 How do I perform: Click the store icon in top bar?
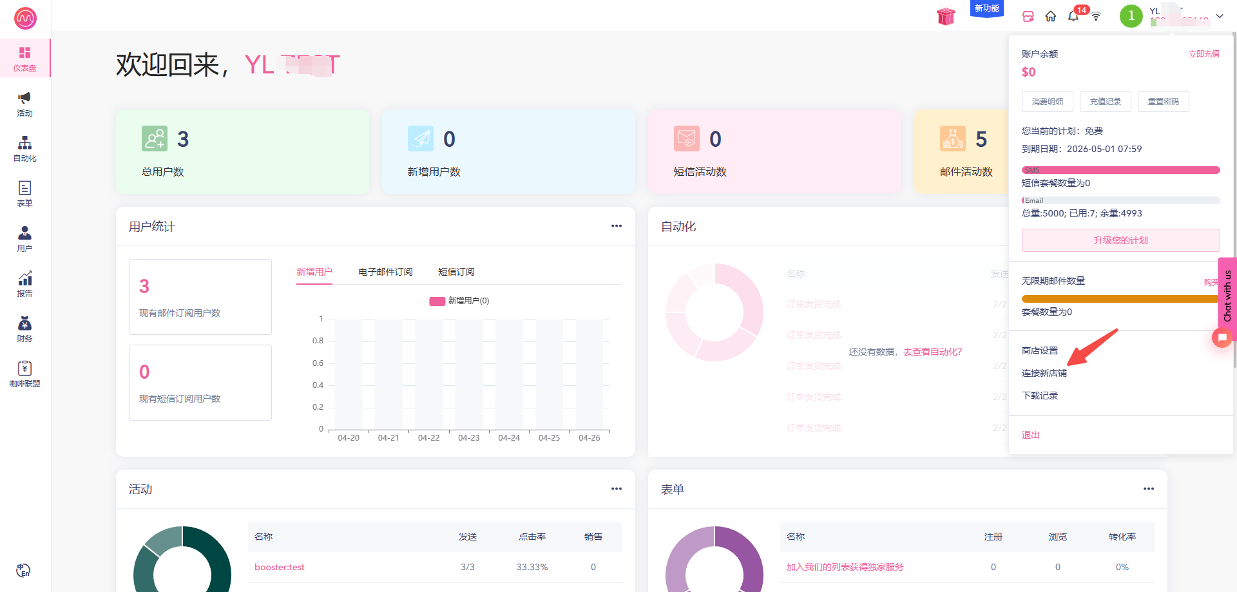(x=1028, y=17)
